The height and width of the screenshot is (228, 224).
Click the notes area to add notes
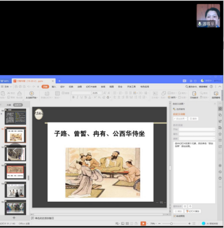[44, 218]
